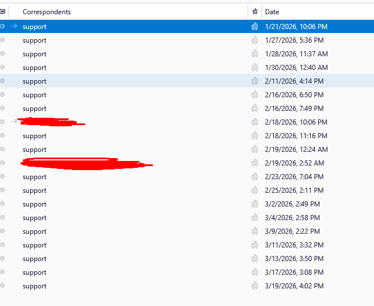Select date cell 1/28/2026, 11:37 AM
This screenshot has height=306, width=374.
[x=296, y=54]
